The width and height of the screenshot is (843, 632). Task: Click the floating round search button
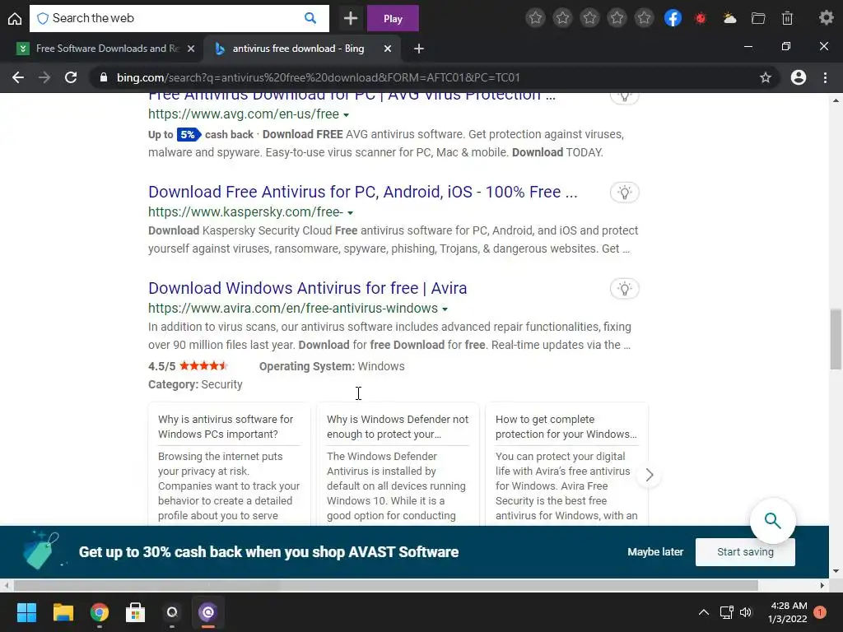(x=772, y=520)
